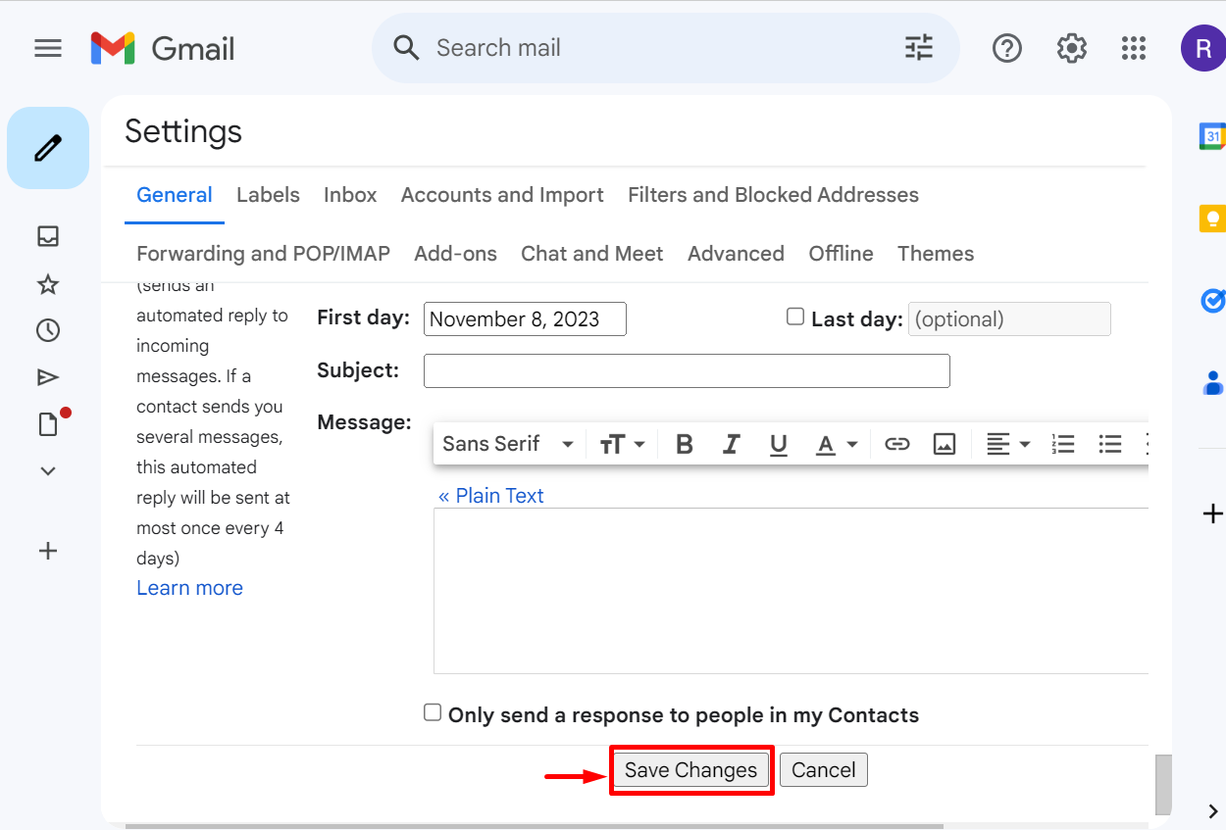Click the Insert link icon

[896, 444]
